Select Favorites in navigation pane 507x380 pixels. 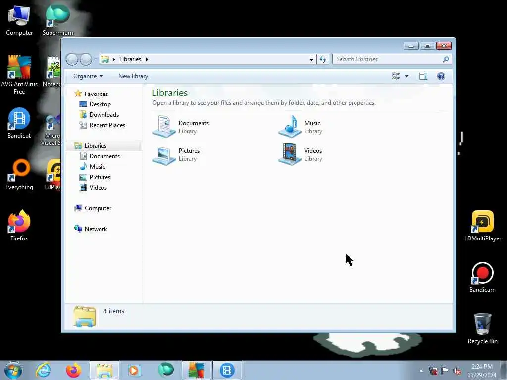(x=91, y=94)
